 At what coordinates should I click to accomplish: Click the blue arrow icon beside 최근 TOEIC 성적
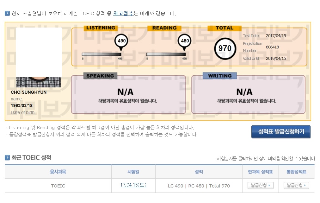coord(7,158)
